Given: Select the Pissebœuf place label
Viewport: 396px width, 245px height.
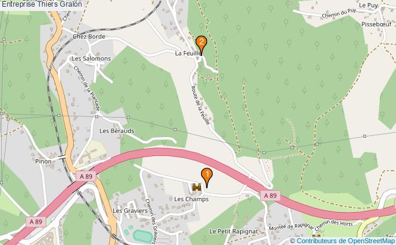Looking at the screenshot, I should tap(377, 24).
